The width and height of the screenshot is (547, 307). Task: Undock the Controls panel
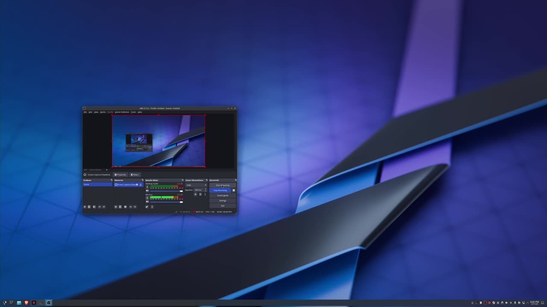click(x=236, y=180)
